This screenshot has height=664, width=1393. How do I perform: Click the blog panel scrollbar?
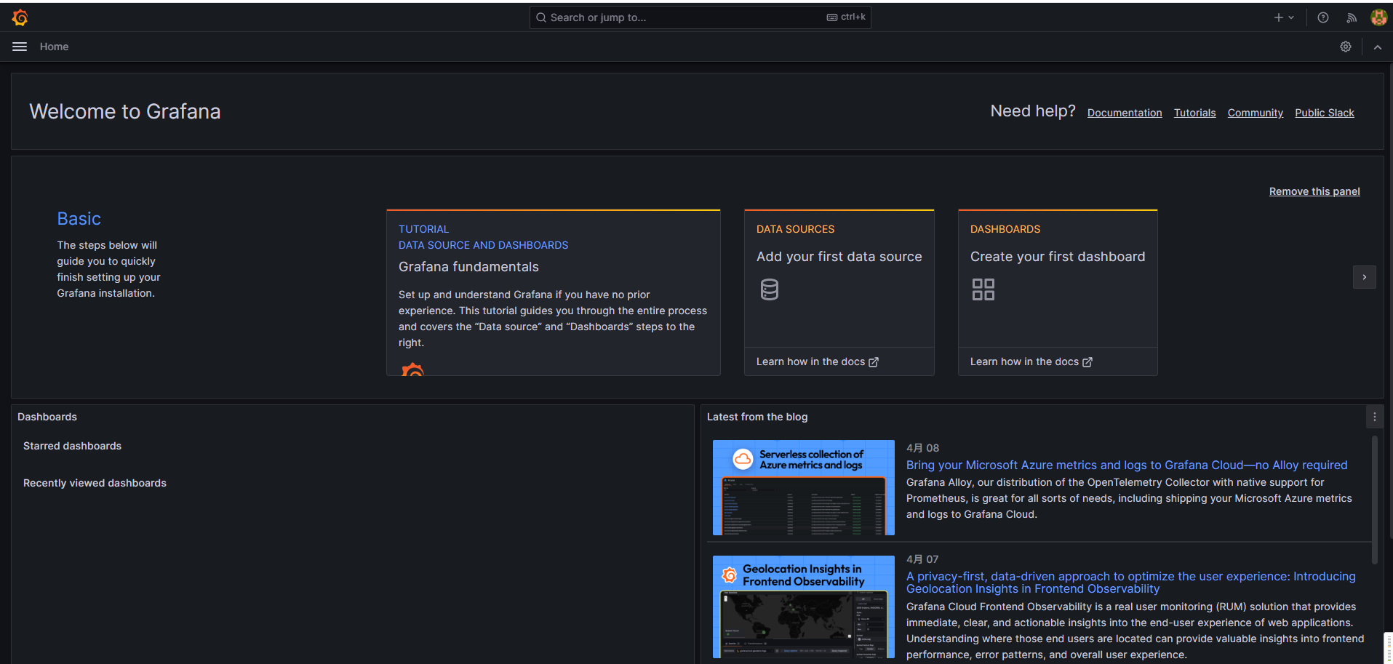(1374, 500)
